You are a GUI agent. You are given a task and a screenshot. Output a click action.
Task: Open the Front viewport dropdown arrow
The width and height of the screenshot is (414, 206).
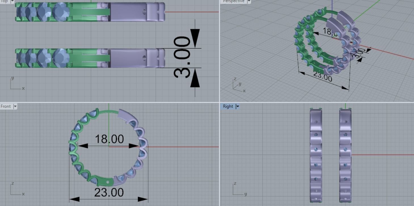pos(15,106)
